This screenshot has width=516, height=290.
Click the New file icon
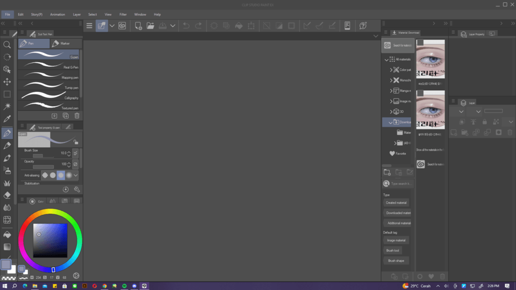[x=138, y=26]
